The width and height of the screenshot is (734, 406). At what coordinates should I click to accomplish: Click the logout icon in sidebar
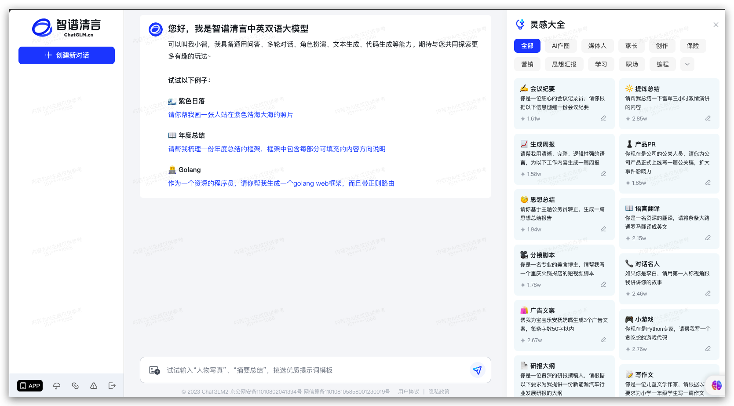click(112, 386)
